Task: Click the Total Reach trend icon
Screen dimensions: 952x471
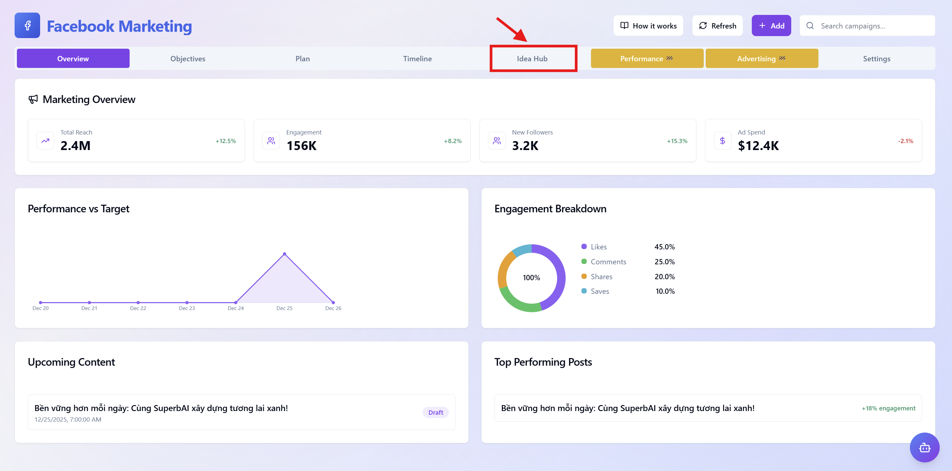Action: coord(45,141)
